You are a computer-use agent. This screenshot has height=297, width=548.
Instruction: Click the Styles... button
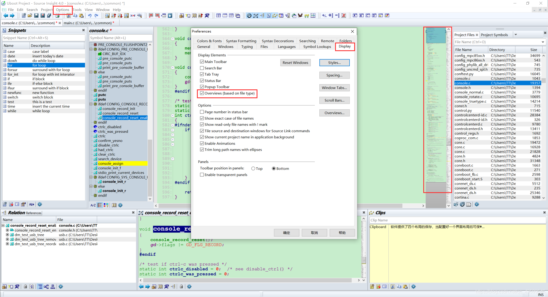tap(334, 63)
